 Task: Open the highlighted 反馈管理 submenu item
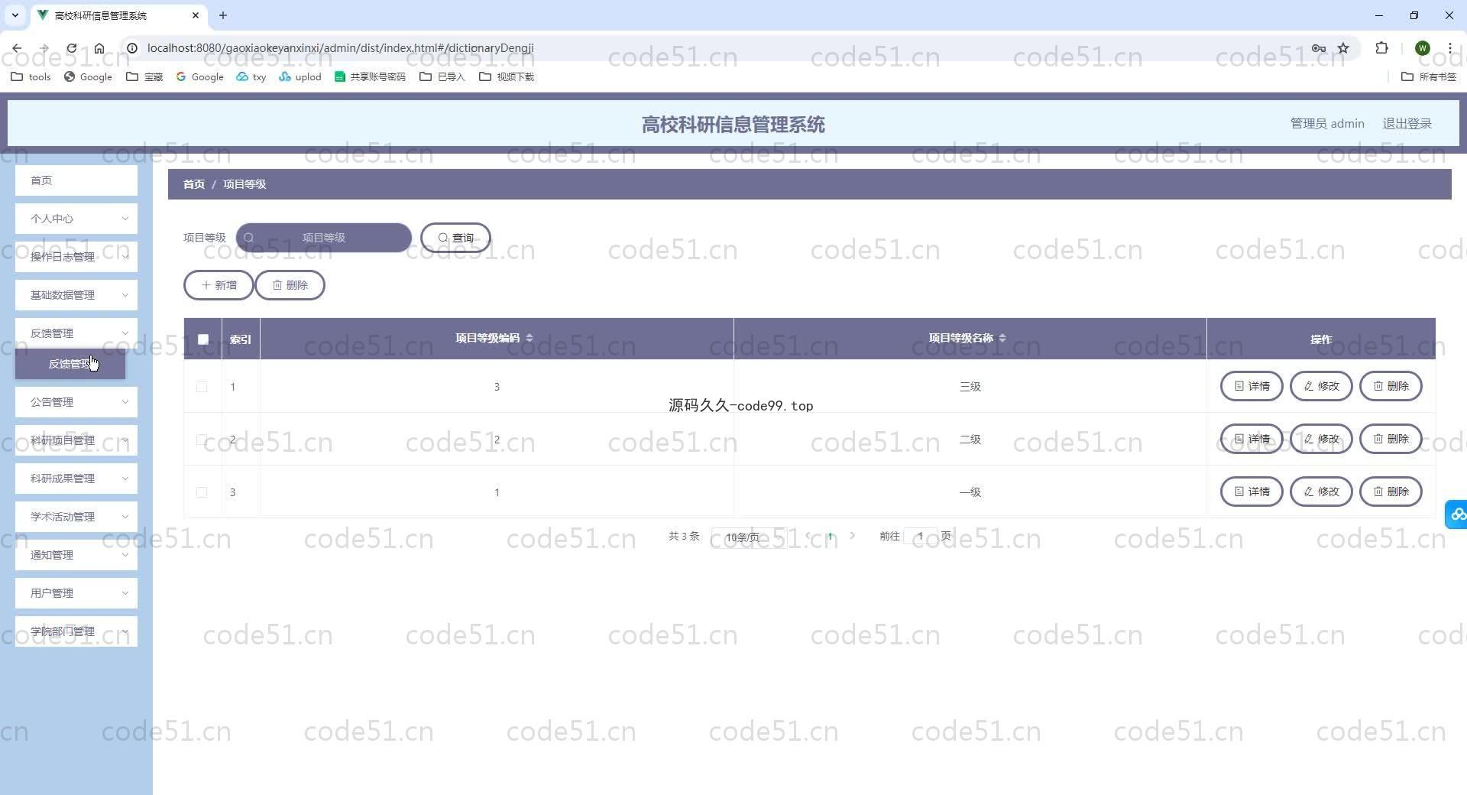coord(70,364)
